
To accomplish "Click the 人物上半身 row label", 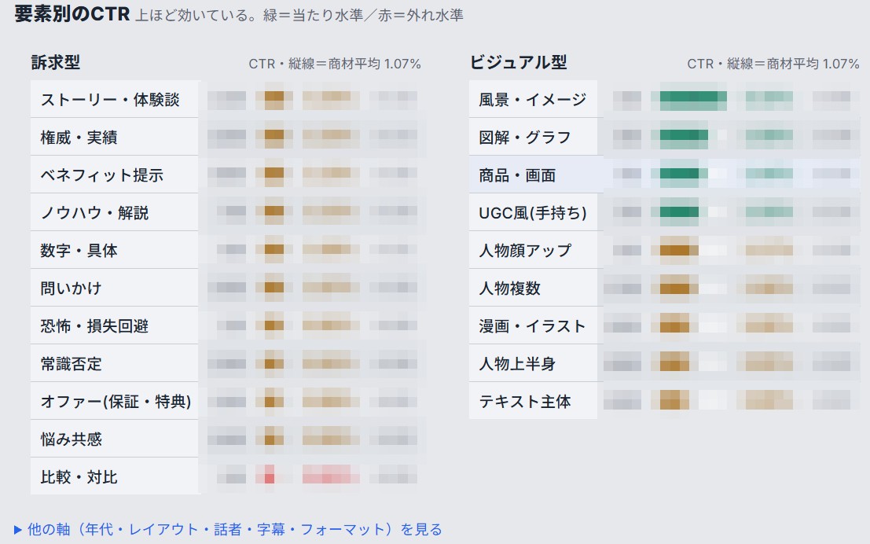I will (x=517, y=364).
